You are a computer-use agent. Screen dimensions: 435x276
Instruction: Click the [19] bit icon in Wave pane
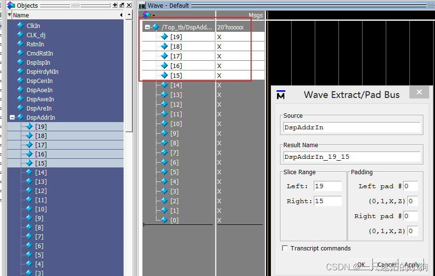pyautogui.click(x=165, y=37)
